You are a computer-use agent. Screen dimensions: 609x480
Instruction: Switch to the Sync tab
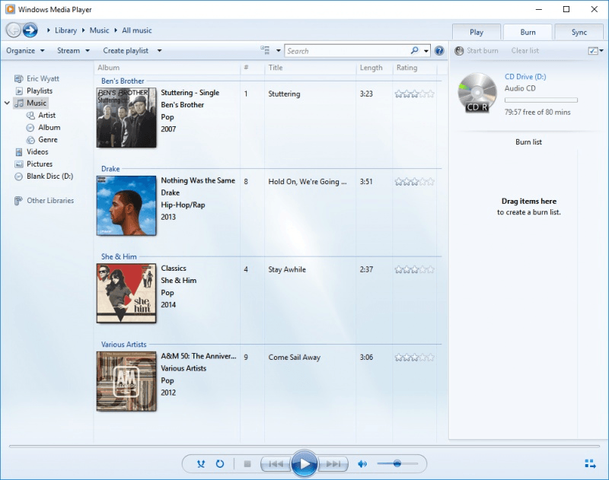(x=579, y=32)
